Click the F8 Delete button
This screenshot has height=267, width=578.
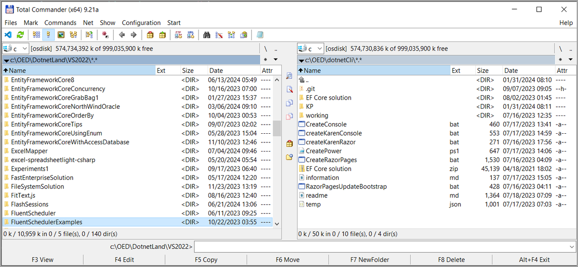click(451, 259)
